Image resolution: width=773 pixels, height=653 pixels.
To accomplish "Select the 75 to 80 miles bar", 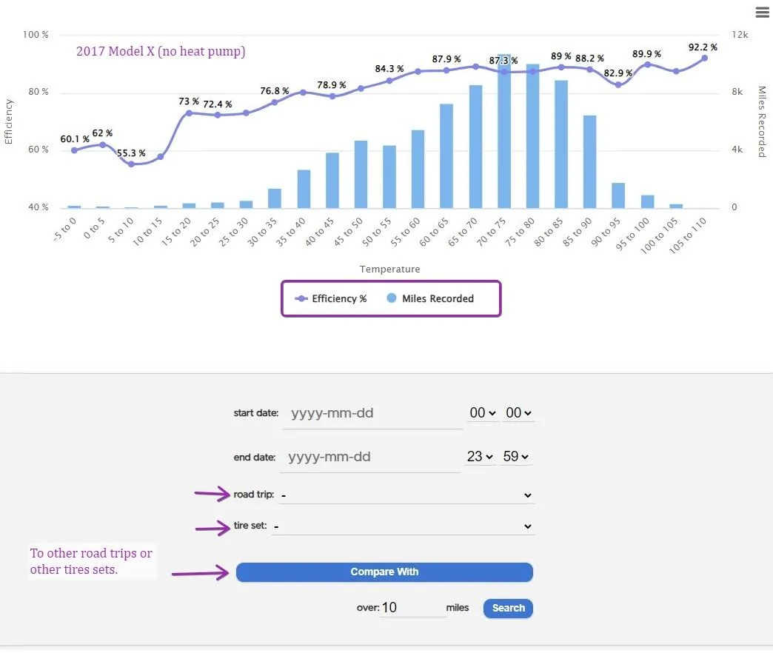I will 533,136.
